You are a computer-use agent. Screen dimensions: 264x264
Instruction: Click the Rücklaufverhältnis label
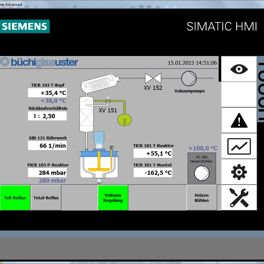tap(48, 108)
